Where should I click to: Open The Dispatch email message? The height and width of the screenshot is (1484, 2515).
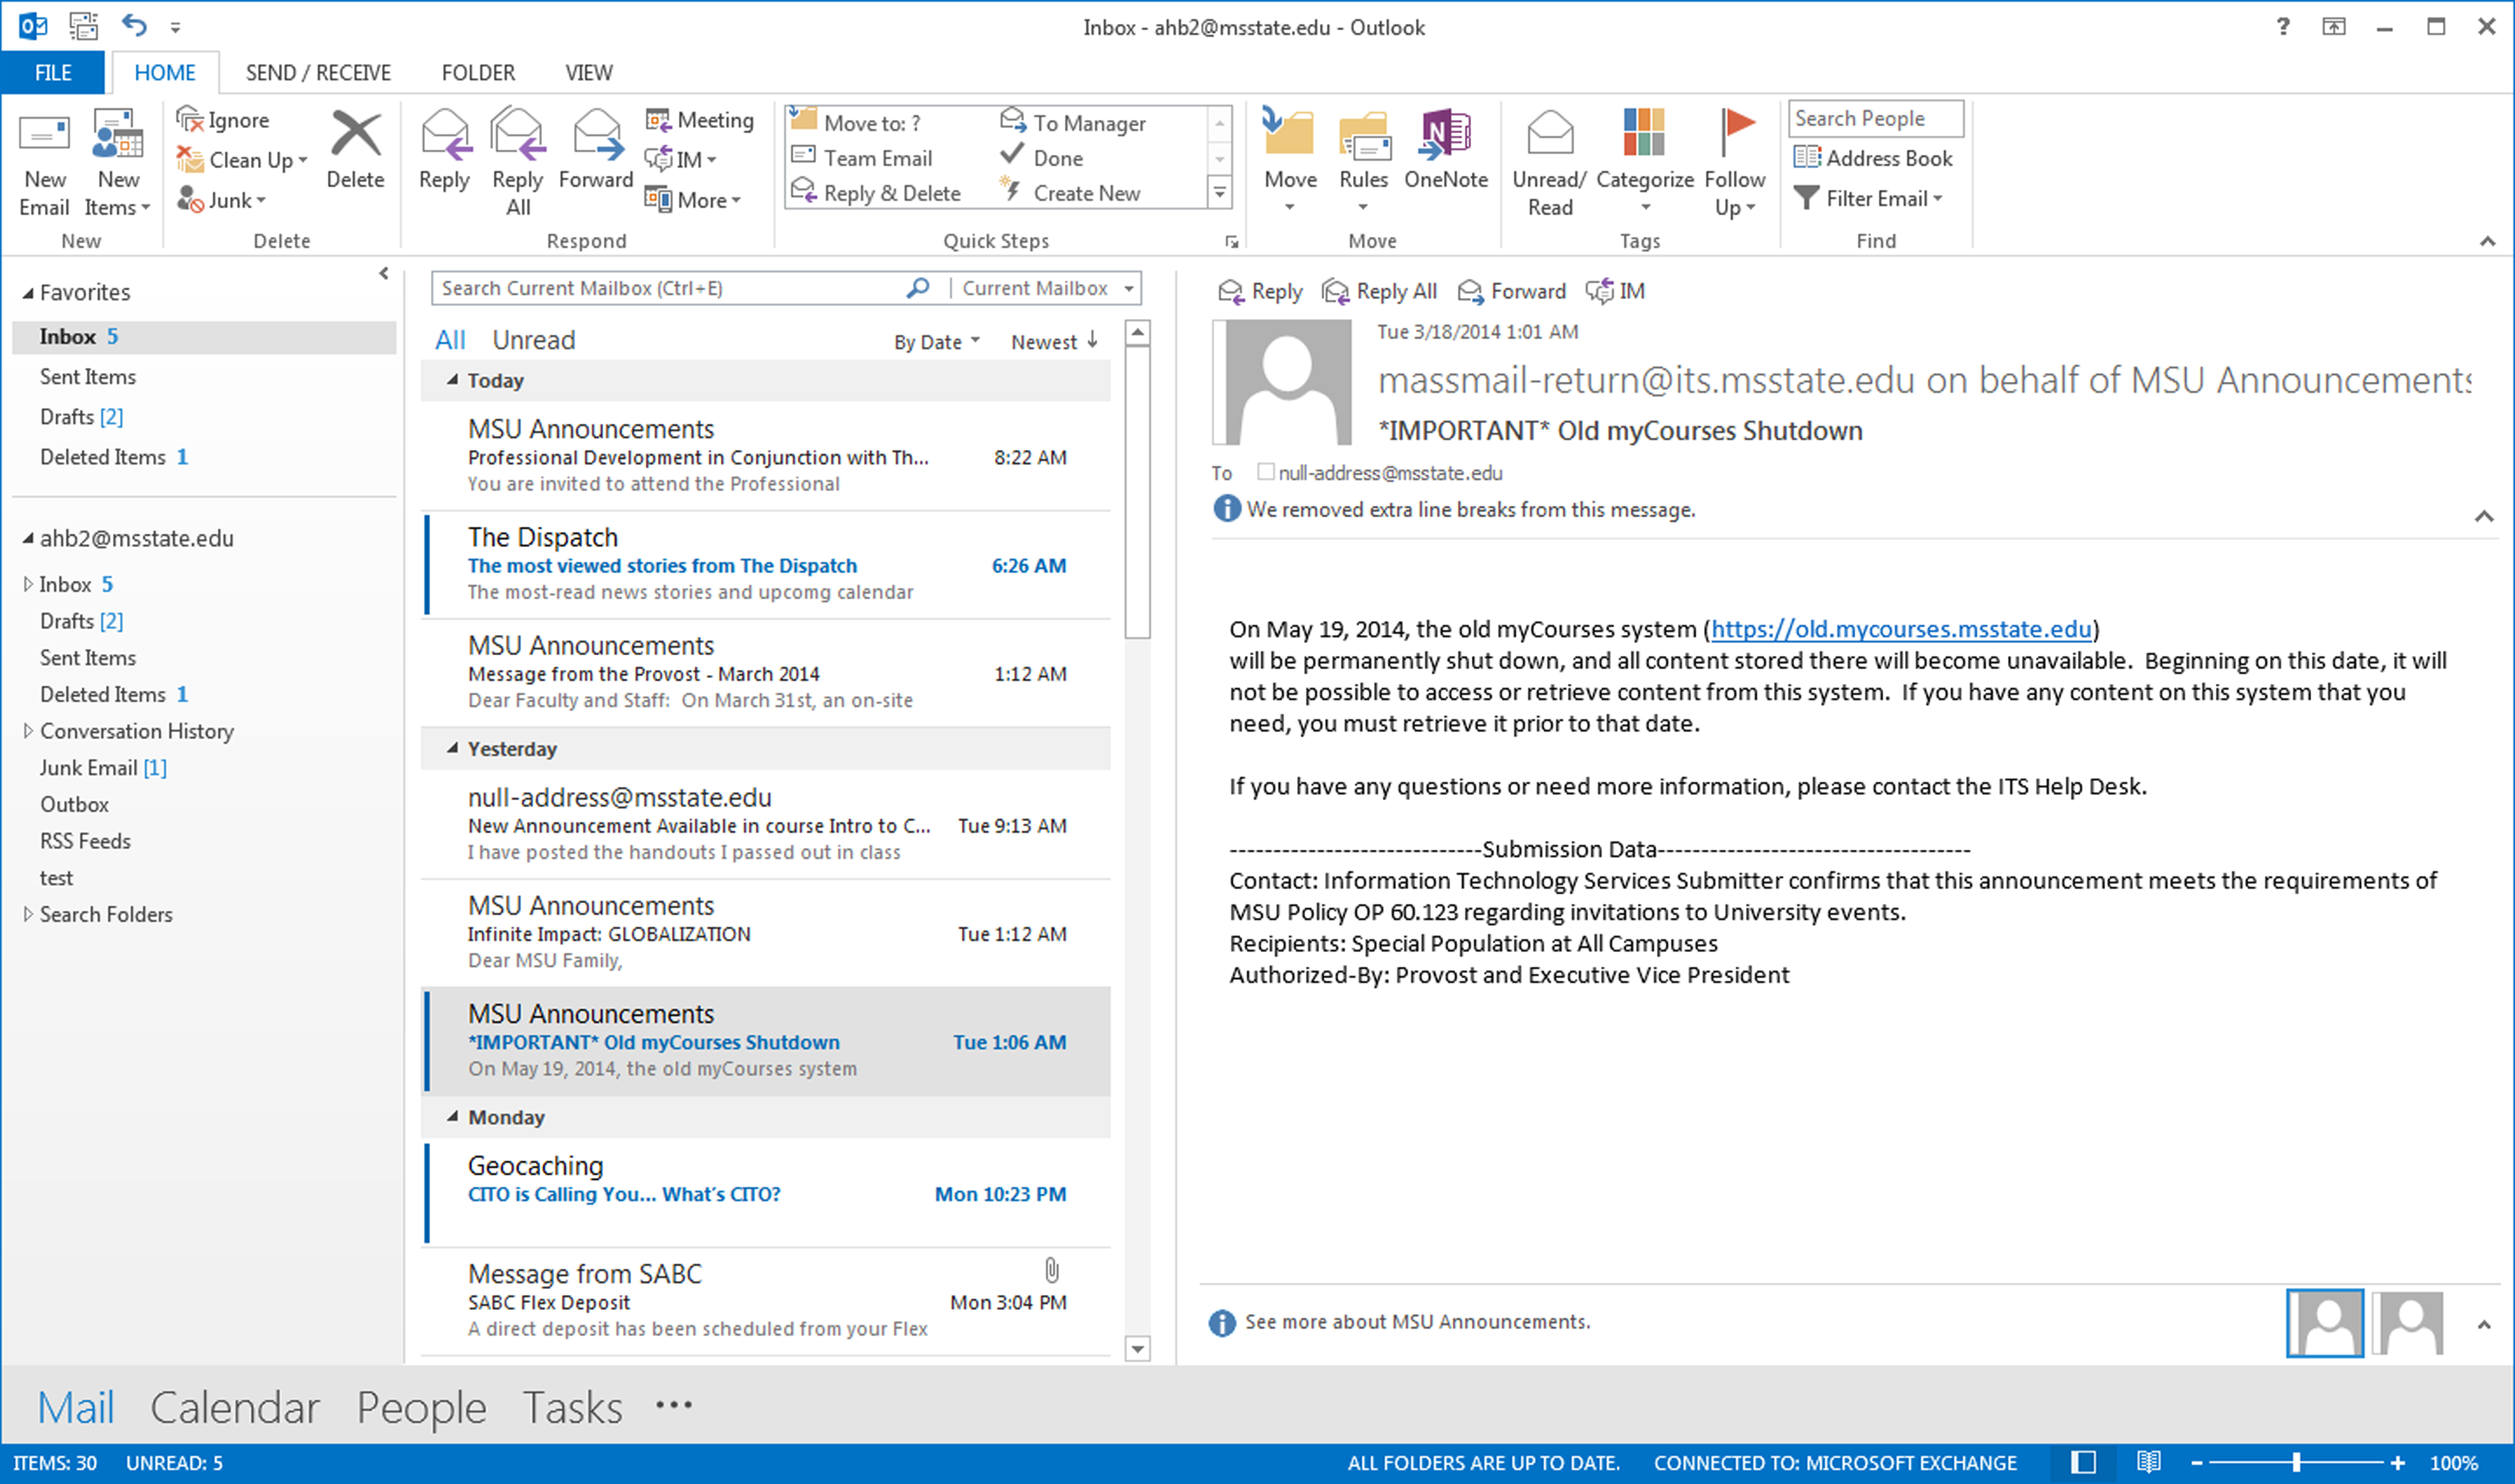766,565
